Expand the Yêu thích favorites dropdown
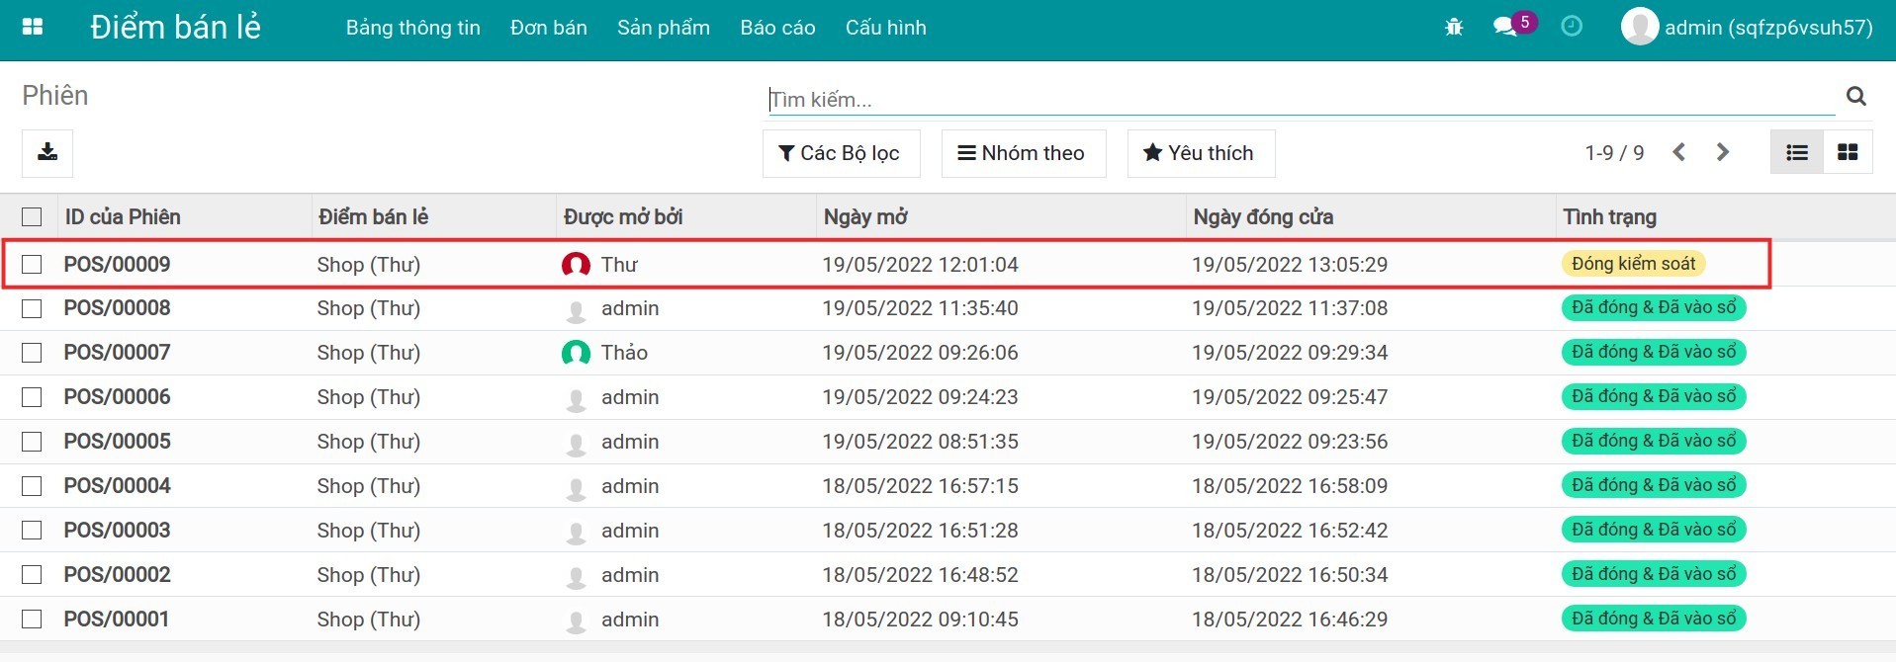The image size is (1896, 662). (x=1199, y=153)
